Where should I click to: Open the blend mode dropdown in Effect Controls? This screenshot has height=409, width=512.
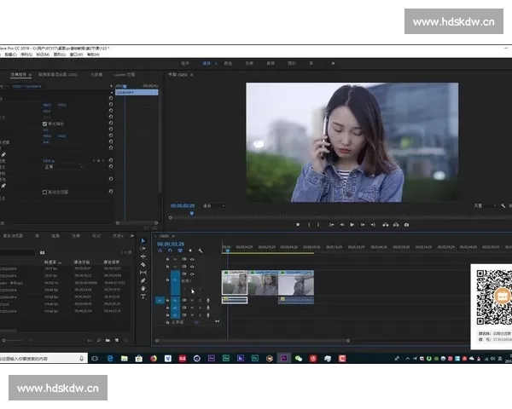[x=64, y=167]
